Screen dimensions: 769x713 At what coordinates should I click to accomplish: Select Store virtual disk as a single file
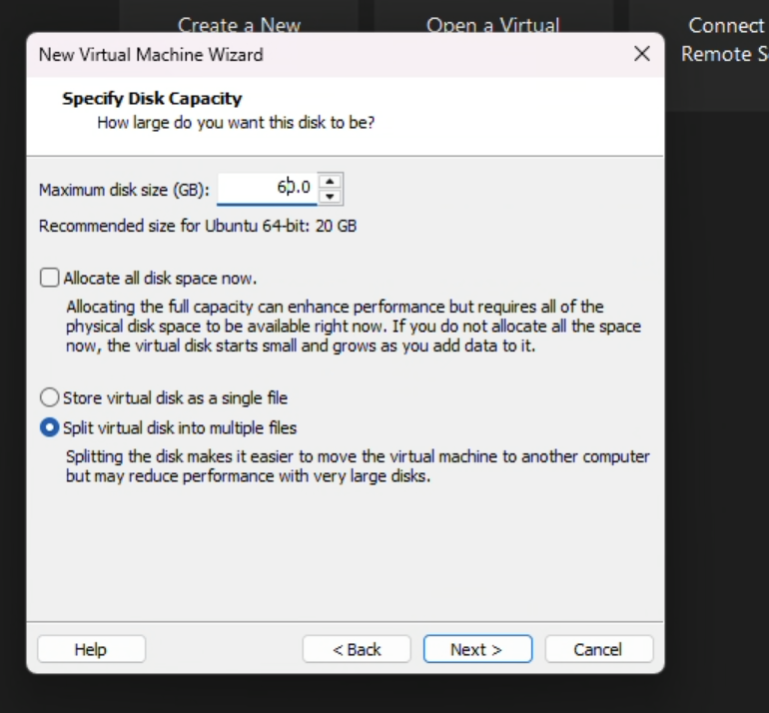point(49,397)
